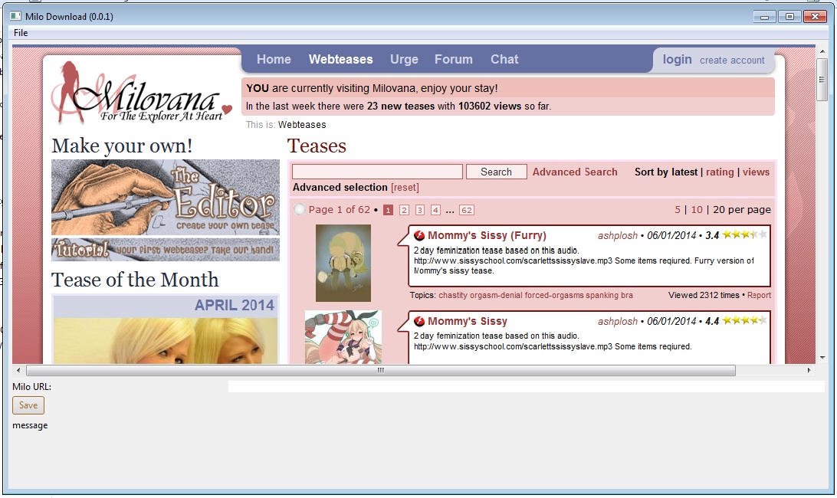Image resolution: width=837 pixels, height=498 pixels.
Task: Click the horizontal scrollbar left arrow
Action: tap(18, 370)
